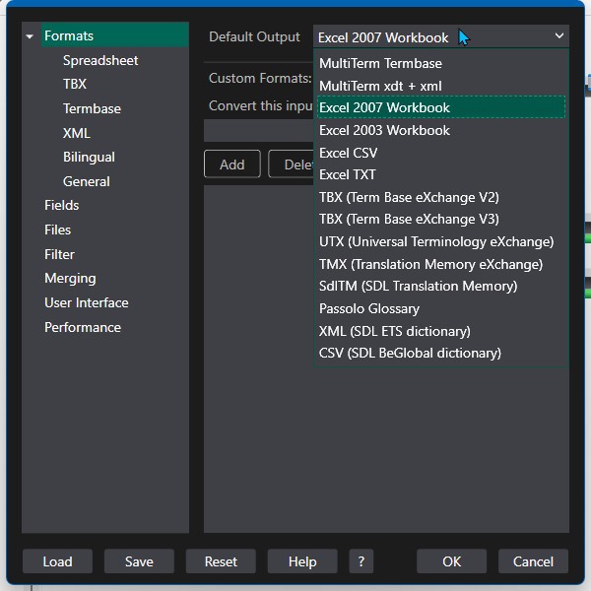Click the question mark button
591x591 pixels.
click(361, 561)
